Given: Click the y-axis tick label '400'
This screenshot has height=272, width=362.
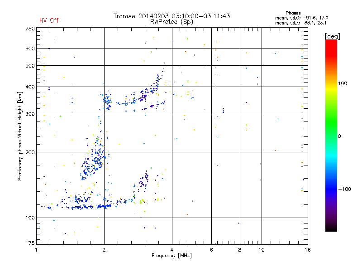Looking at the screenshot, I should point(30,87).
